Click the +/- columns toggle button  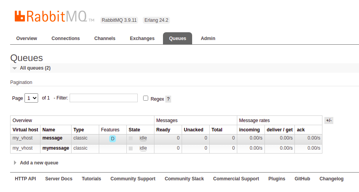[329, 120]
